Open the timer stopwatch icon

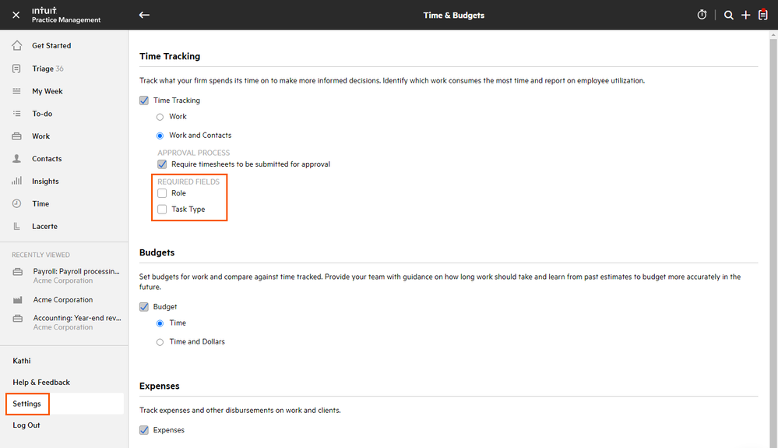702,15
